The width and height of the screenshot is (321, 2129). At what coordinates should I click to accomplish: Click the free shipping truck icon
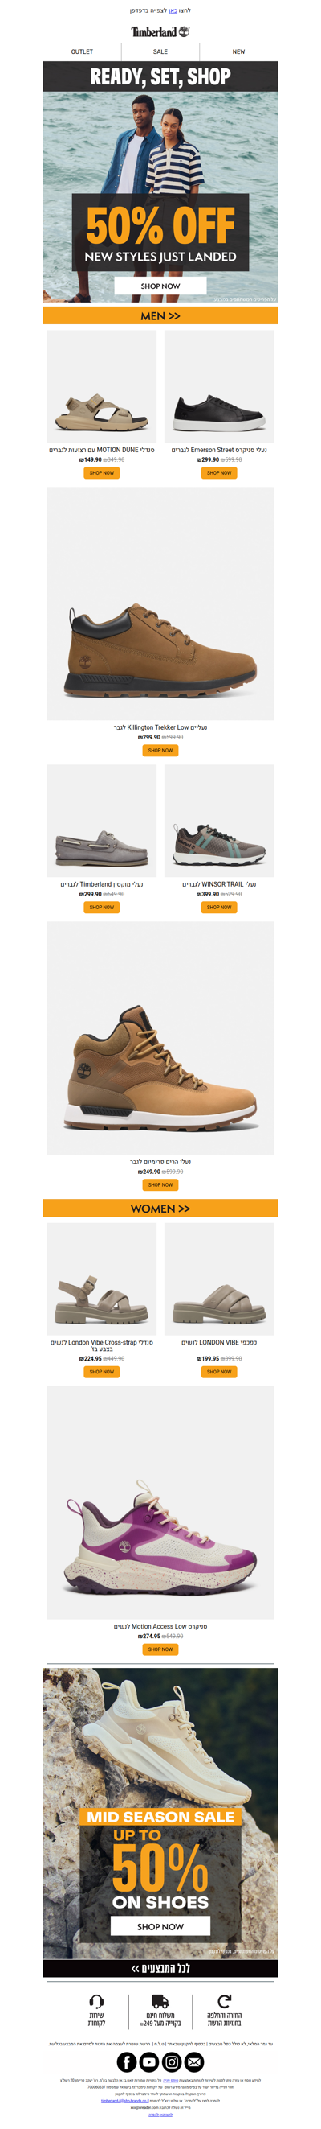(161, 2002)
